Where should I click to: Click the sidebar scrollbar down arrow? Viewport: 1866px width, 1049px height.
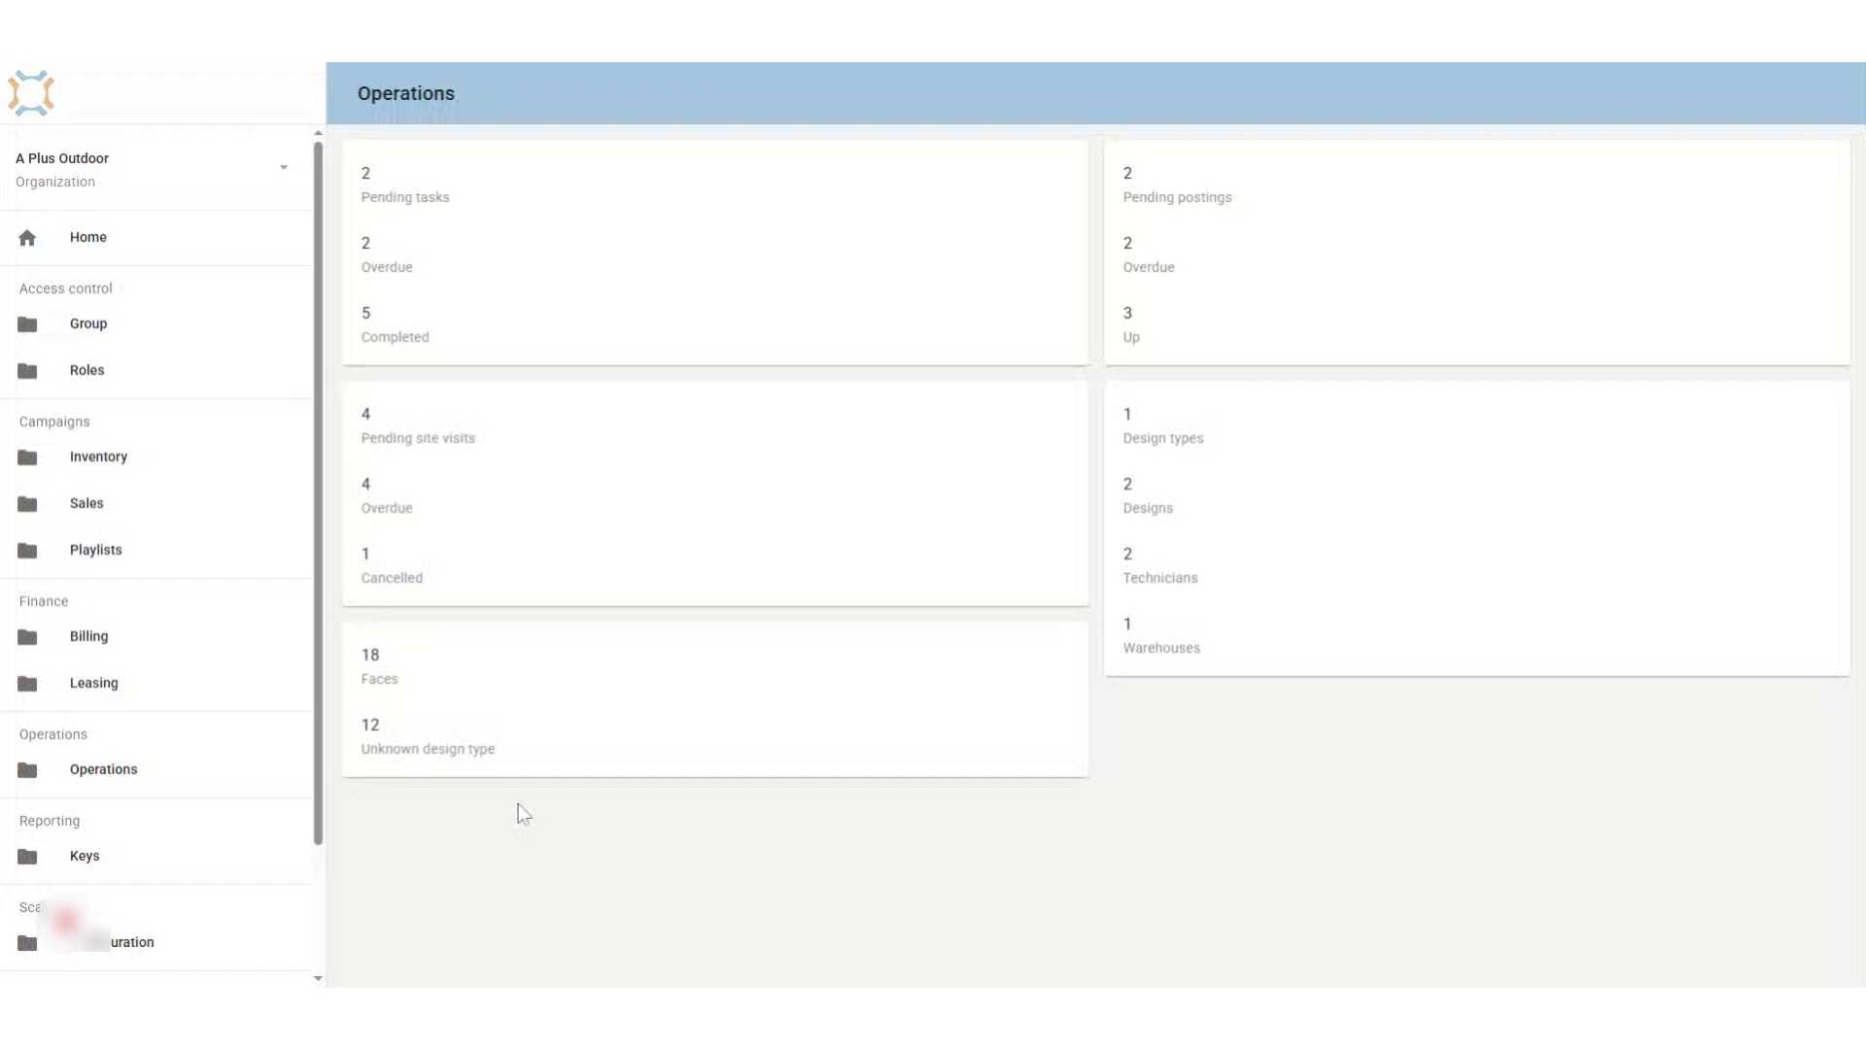pyautogui.click(x=318, y=978)
